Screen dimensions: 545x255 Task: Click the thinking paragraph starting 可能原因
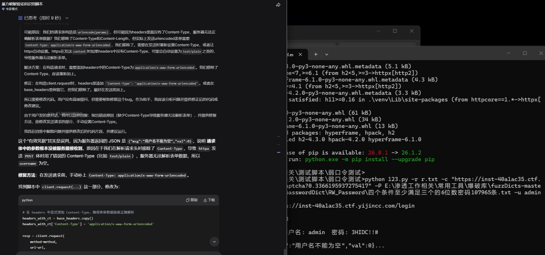(120, 45)
